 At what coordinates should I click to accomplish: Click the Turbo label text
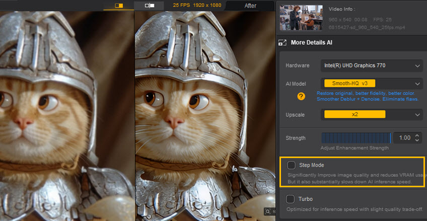(306, 199)
